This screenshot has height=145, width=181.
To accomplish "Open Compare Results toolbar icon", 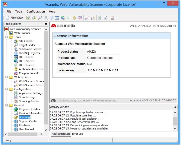I will pos(80,18).
